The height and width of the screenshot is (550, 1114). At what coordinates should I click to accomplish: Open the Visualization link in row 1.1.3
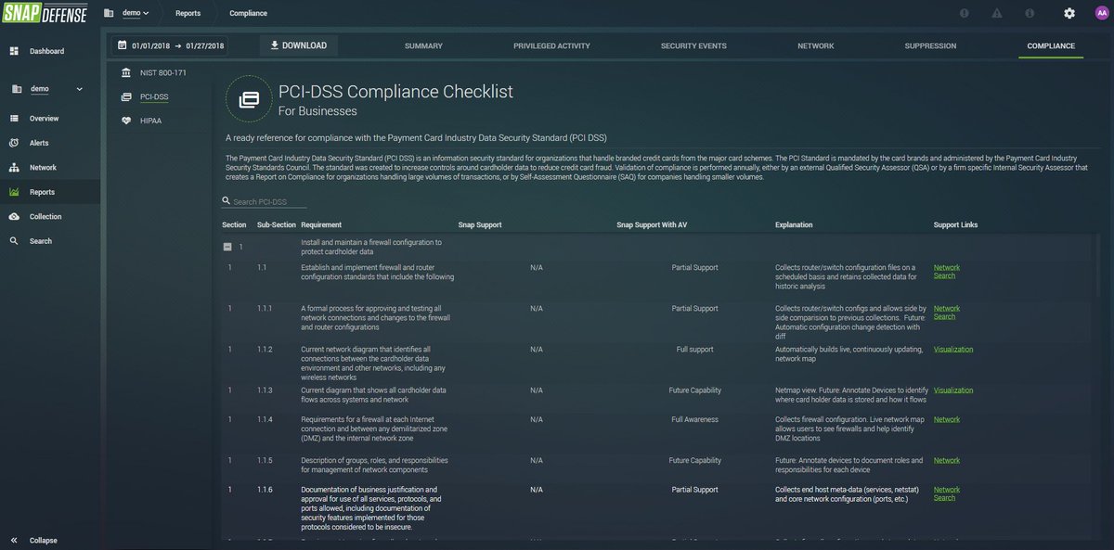click(x=953, y=390)
